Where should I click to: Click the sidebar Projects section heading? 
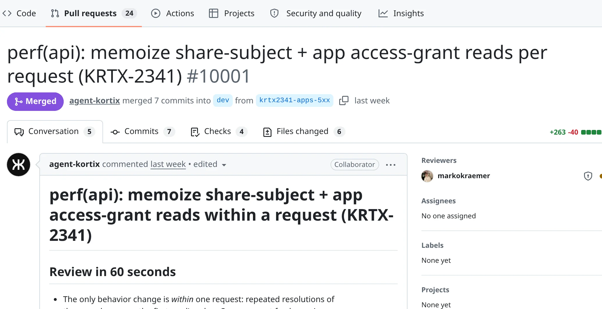435,290
